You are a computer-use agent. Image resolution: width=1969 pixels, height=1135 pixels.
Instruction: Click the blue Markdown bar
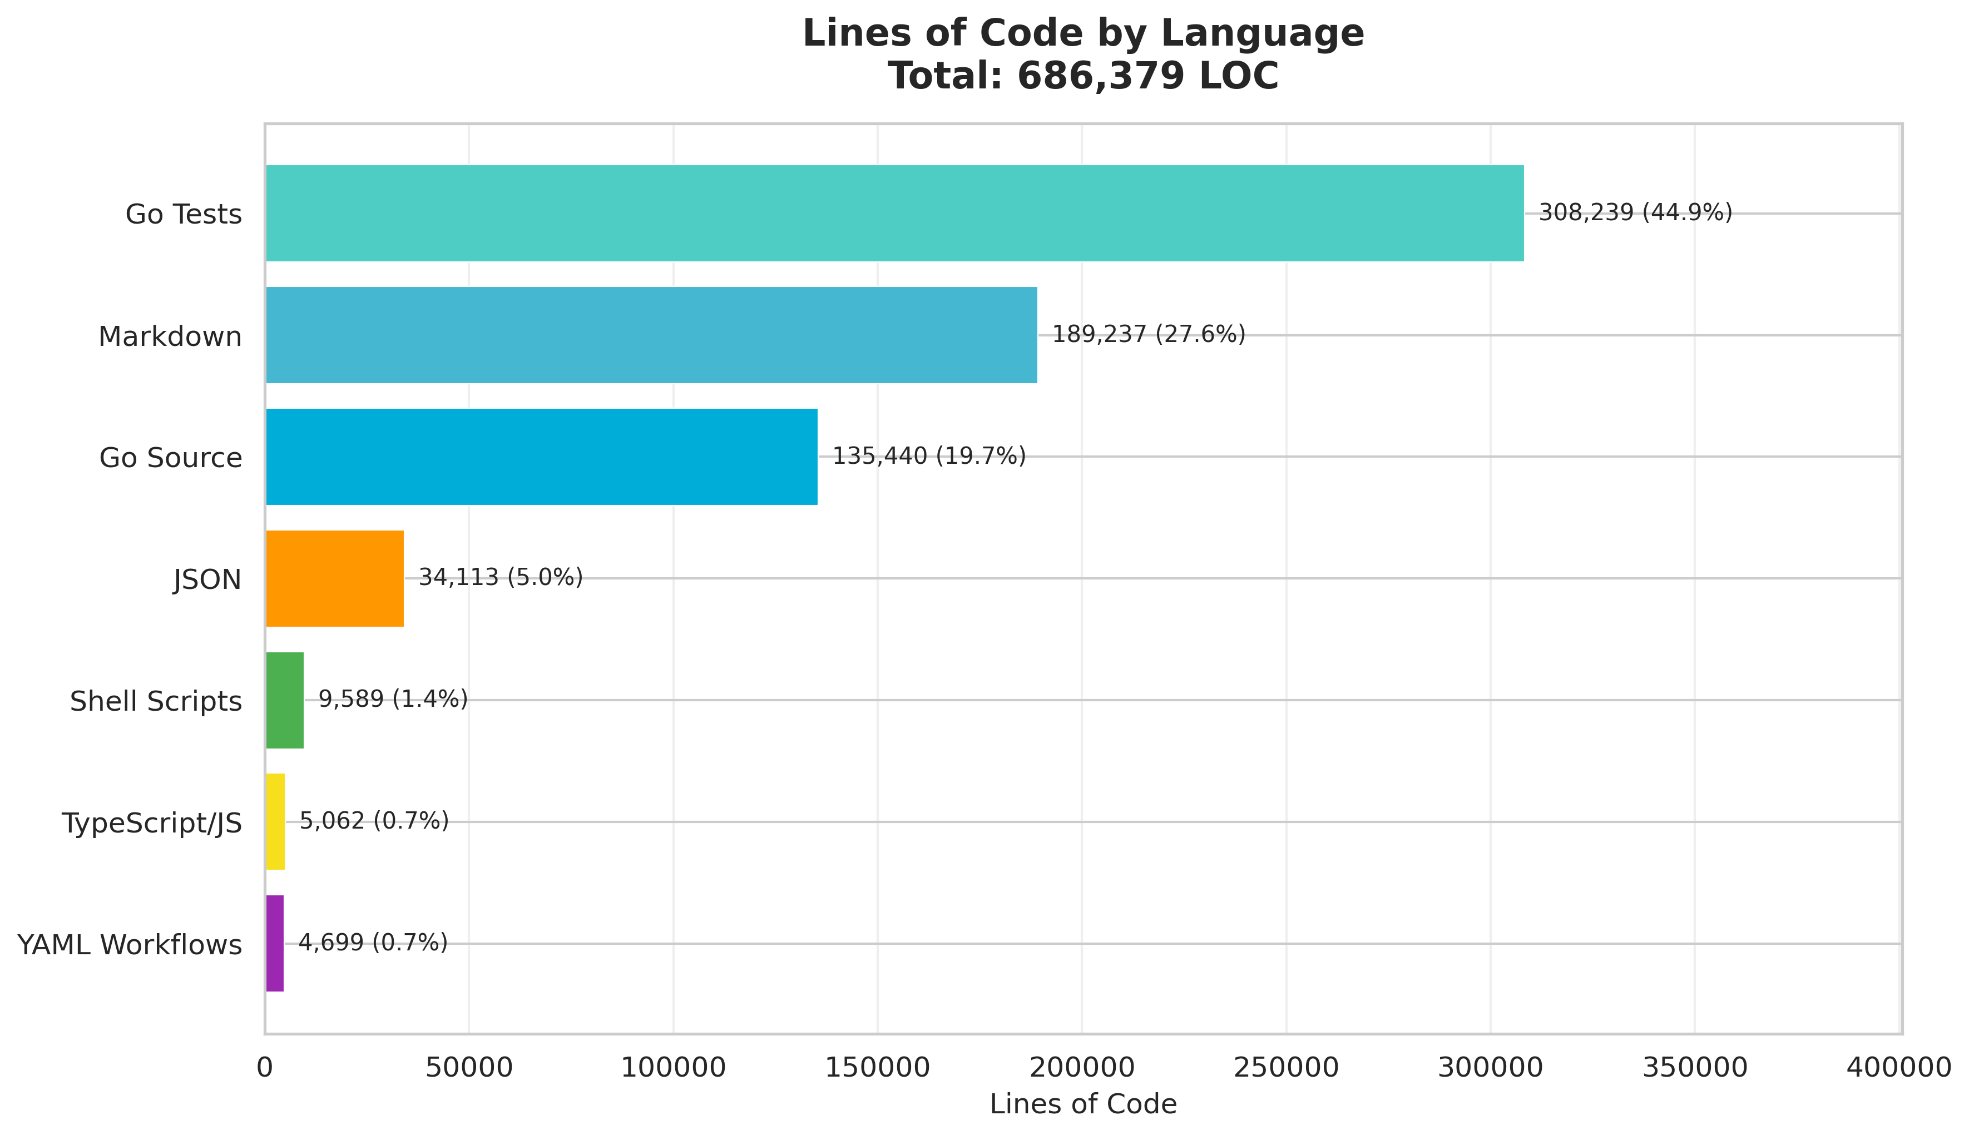click(x=651, y=335)
